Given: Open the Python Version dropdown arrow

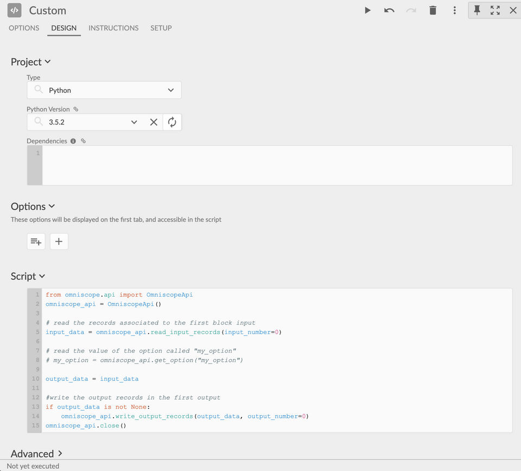Looking at the screenshot, I should pos(134,122).
